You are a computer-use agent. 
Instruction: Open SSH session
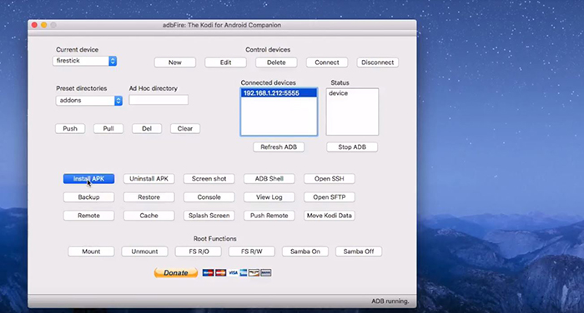pos(330,179)
